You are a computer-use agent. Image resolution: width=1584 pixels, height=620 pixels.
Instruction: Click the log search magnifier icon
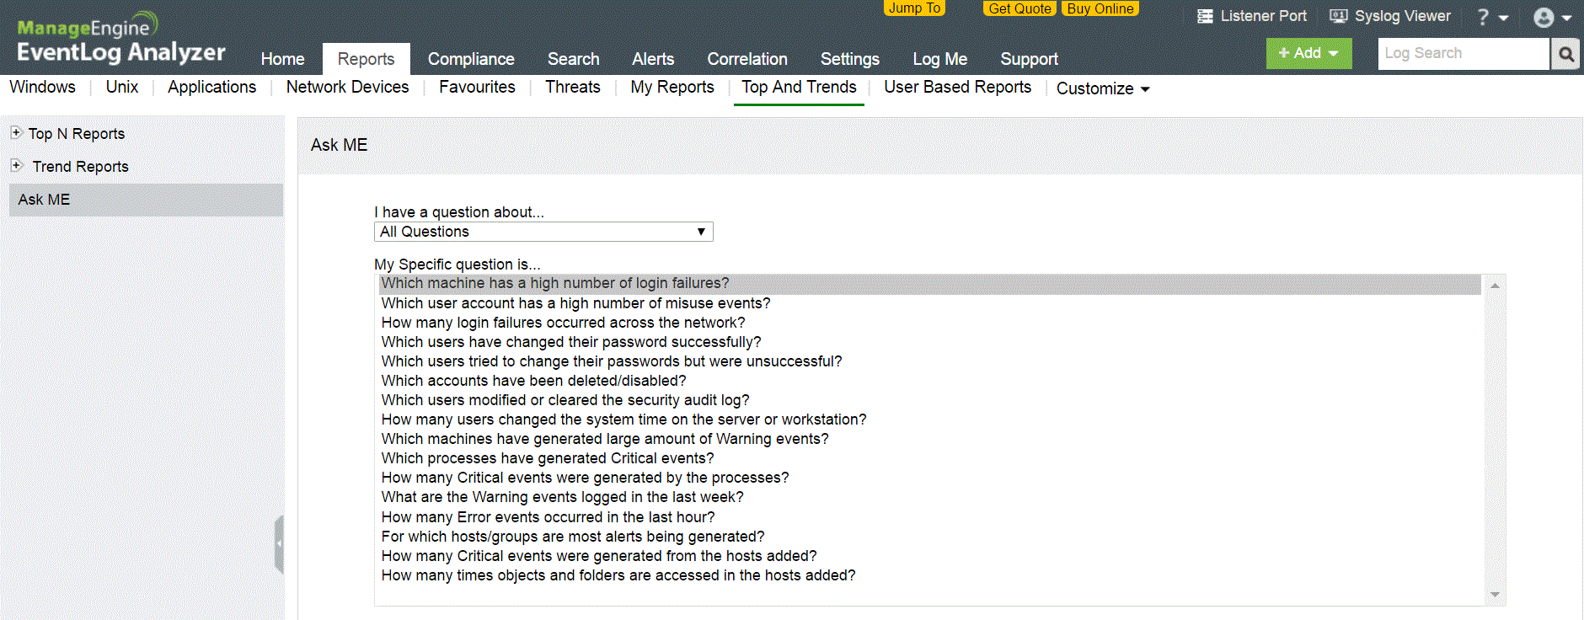[x=1565, y=54]
